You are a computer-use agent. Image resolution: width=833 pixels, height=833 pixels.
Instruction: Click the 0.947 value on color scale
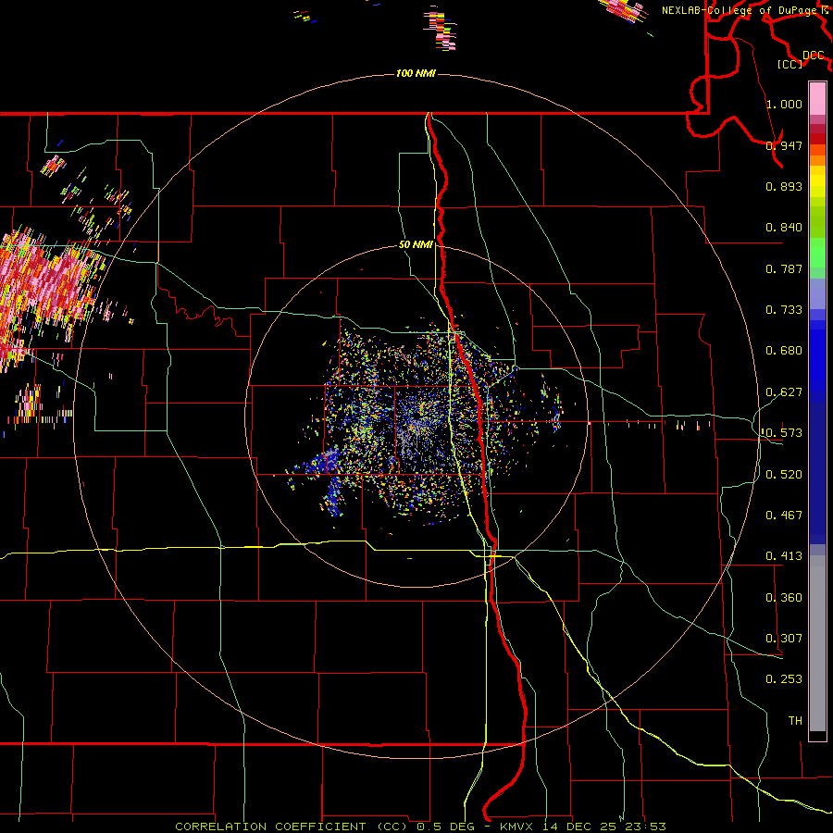click(x=784, y=145)
